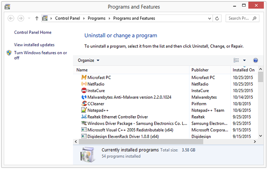Click the refresh button in address bar
This screenshot has width=268, height=169.
click(x=218, y=18)
